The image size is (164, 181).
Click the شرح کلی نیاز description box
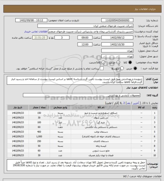click(x=75, y=80)
